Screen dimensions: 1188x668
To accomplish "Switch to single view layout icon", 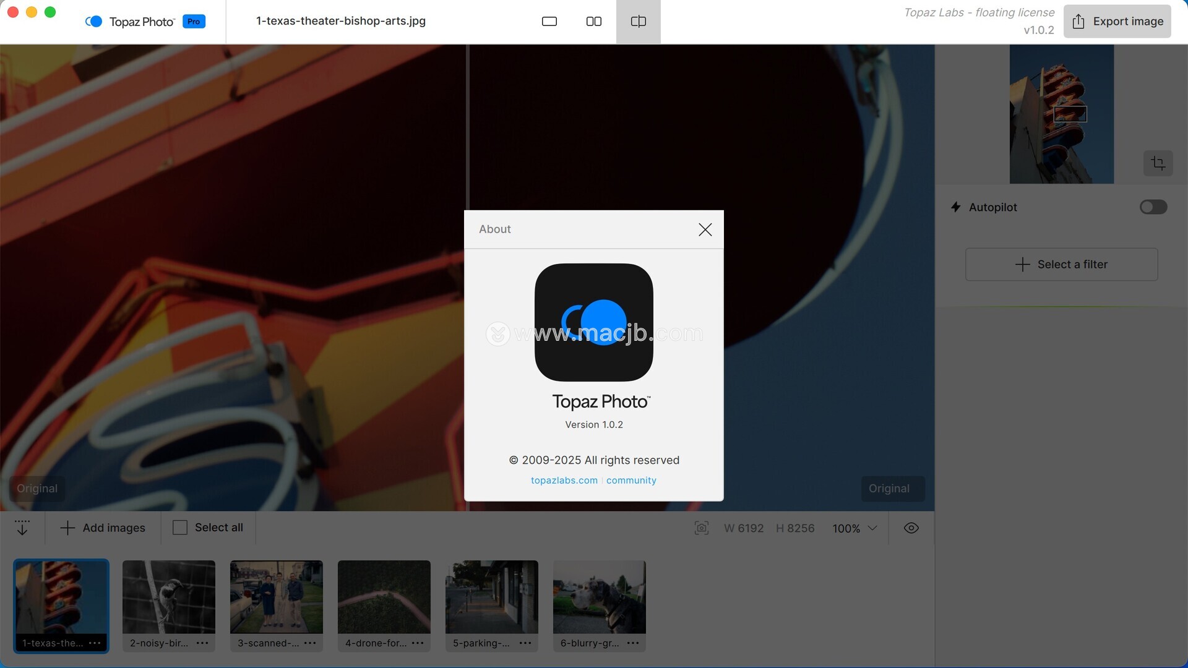I will coord(549,22).
